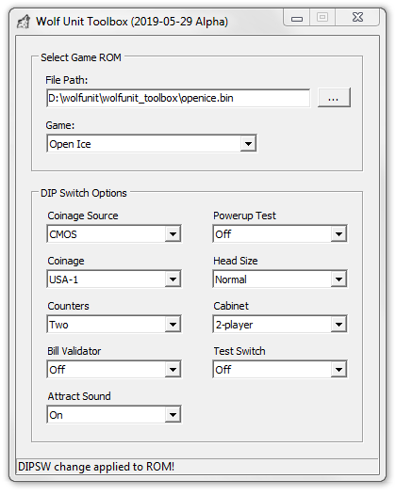
Task: Click the 'Select Game ROM' group label
Action: (81, 57)
